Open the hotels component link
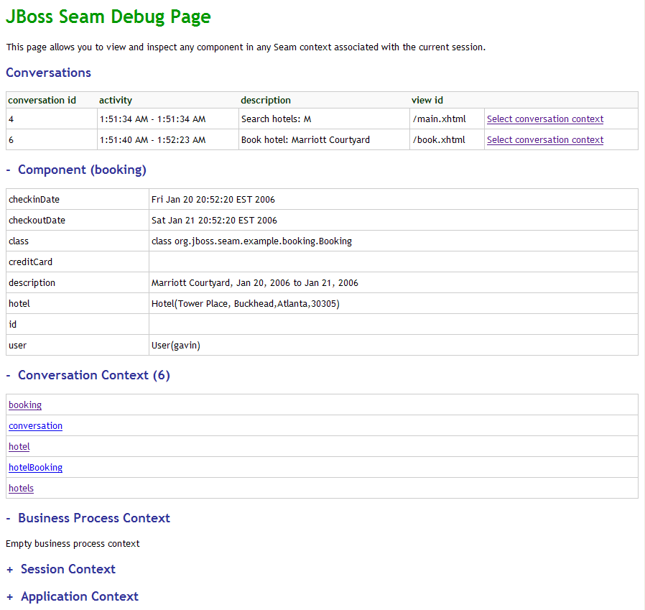This screenshot has height=610, width=645. tap(21, 489)
